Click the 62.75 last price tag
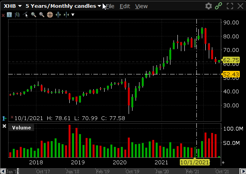This screenshot has height=174, width=246. pos(231,60)
